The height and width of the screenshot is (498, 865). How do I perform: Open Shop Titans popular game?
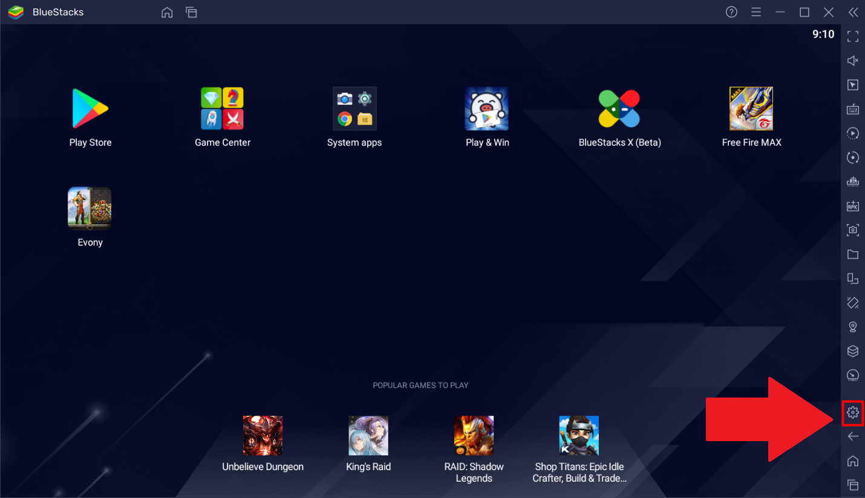579,436
